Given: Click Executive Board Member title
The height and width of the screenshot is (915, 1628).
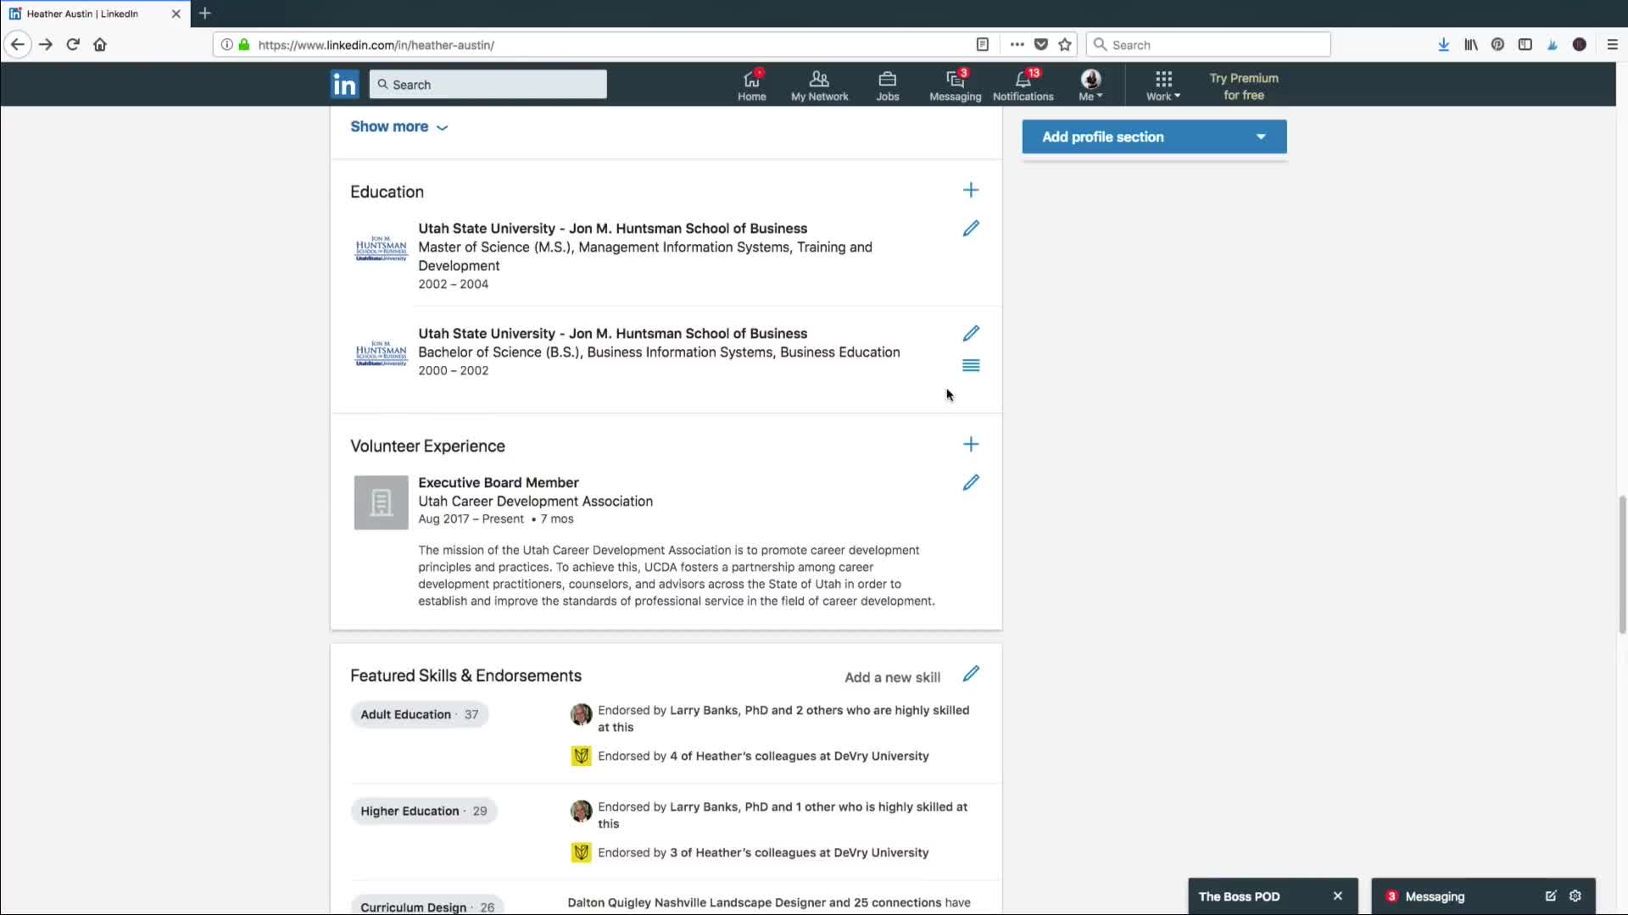Looking at the screenshot, I should (x=498, y=483).
